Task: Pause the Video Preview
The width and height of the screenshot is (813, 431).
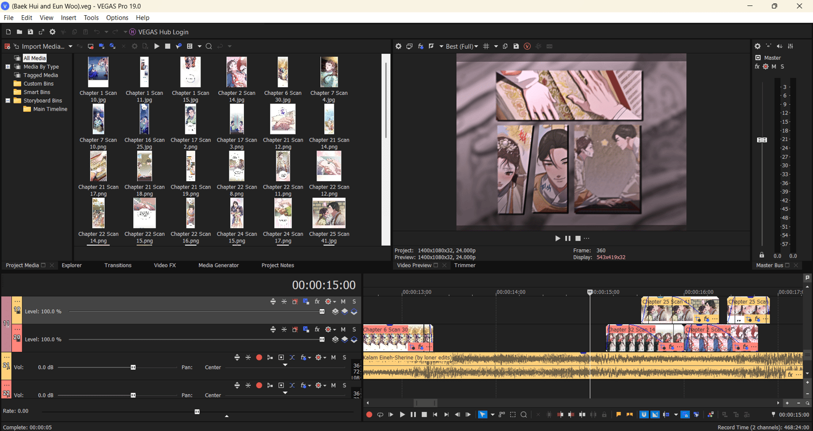Action: click(568, 238)
